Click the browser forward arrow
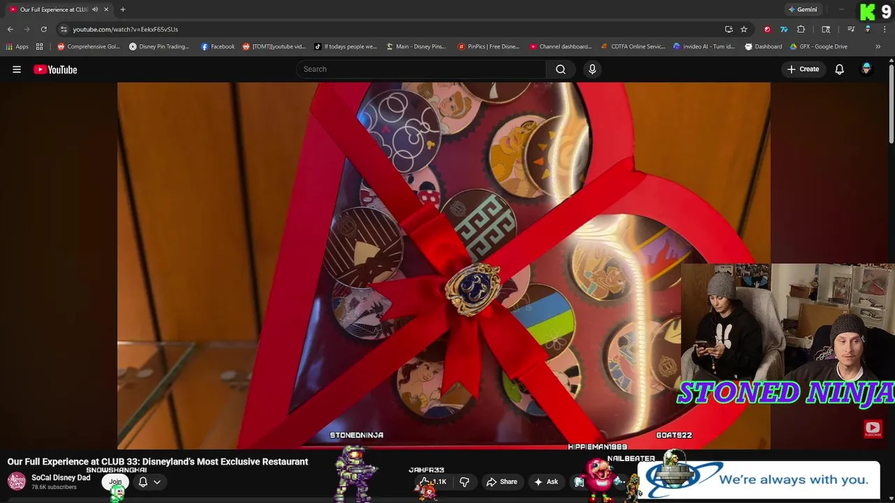This screenshot has width=895, height=503. click(27, 29)
